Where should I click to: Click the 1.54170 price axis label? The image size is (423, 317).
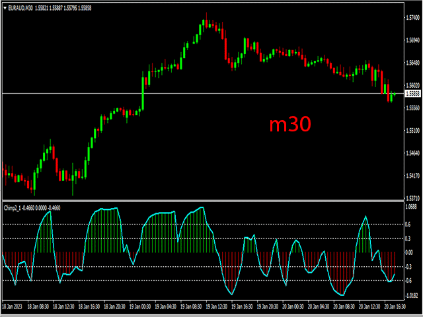pyautogui.click(x=412, y=176)
